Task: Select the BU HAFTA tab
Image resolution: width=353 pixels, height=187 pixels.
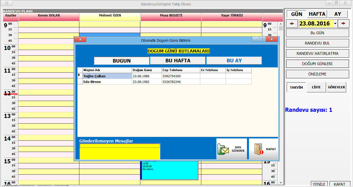Action: pyautogui.click(x=178, y=61)
